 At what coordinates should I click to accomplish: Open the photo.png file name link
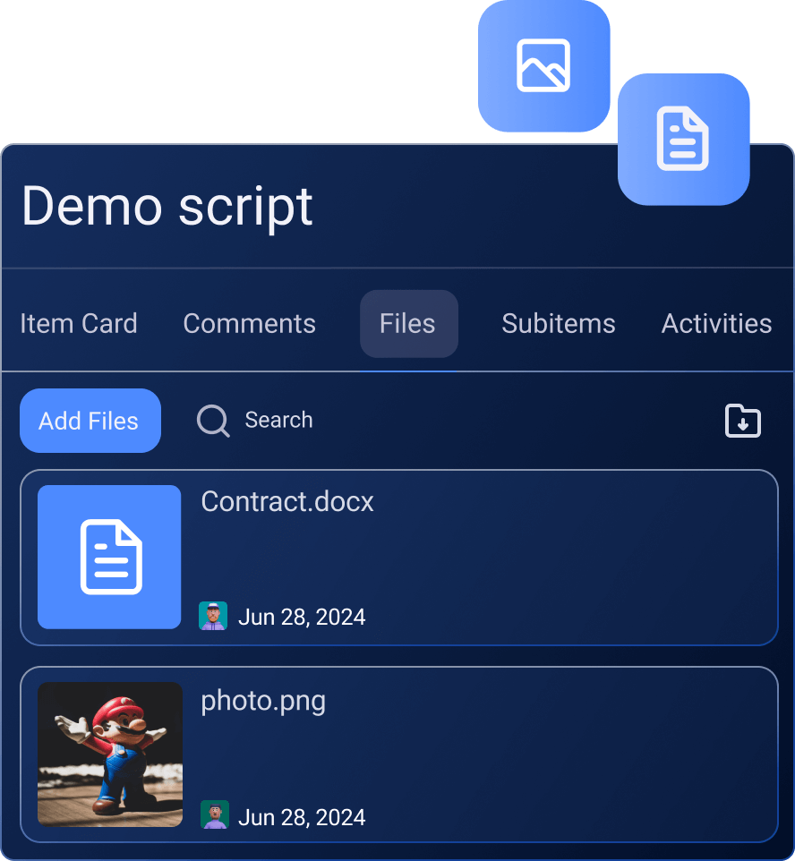(263, 701)
